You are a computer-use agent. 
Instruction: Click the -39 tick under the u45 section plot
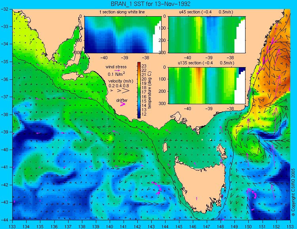(x=209, y=58)
